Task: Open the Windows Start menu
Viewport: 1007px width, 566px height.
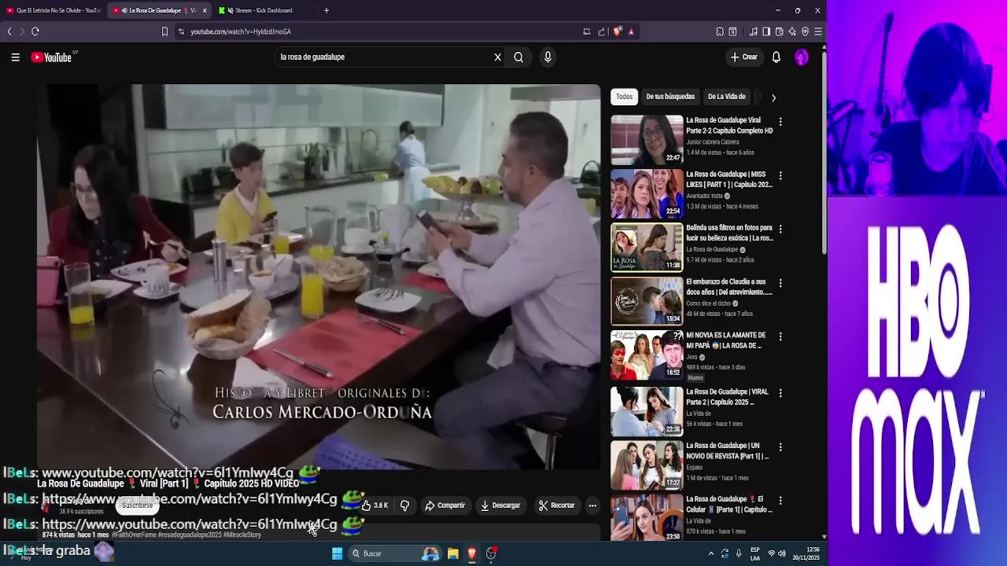Action: tap(337, 553)
